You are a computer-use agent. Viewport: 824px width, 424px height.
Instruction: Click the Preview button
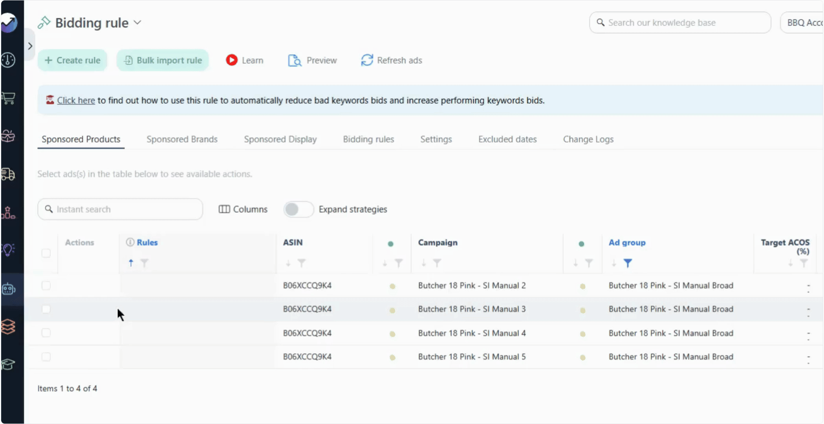312,60
